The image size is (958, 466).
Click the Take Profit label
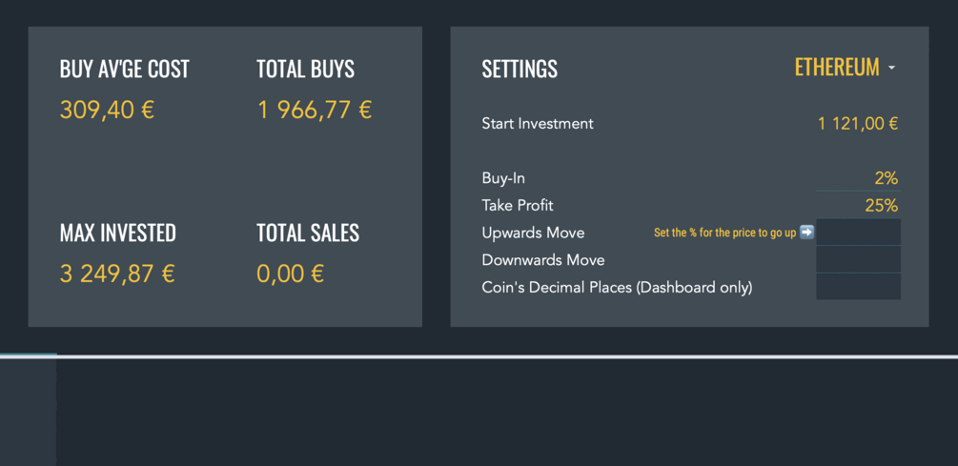point(518,205)
